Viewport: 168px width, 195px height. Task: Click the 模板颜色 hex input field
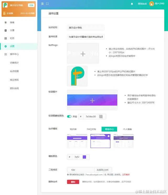(77, 157)
